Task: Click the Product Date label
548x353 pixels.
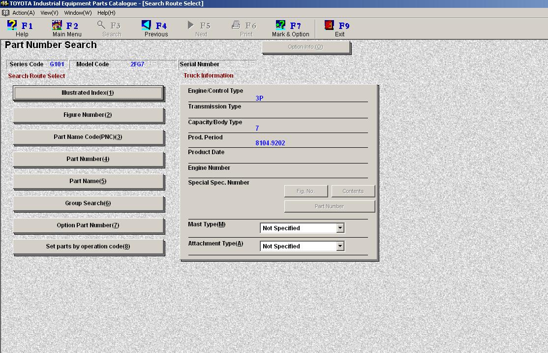Action: (x=206, y=152)
